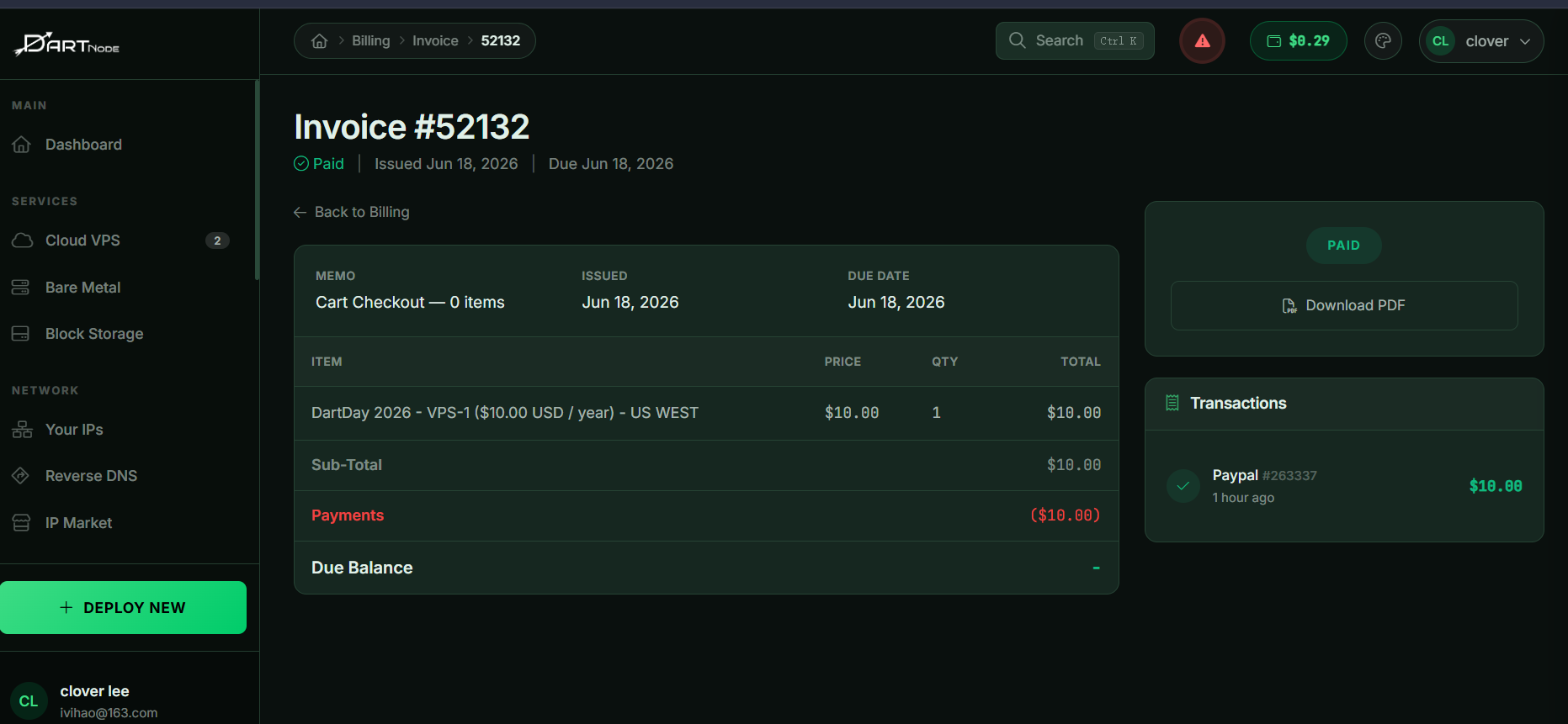The image size is (1568, 724).
Task: Click the IP Market store icon
Action: pyautogui.click(x=21, y=523)
